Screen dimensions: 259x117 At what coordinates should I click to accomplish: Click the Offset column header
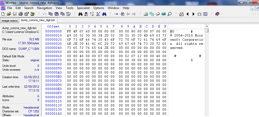point(53,26)
